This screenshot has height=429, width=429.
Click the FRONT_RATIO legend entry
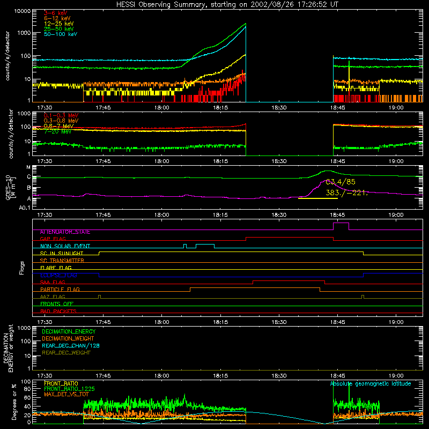(x=61, y=383)
